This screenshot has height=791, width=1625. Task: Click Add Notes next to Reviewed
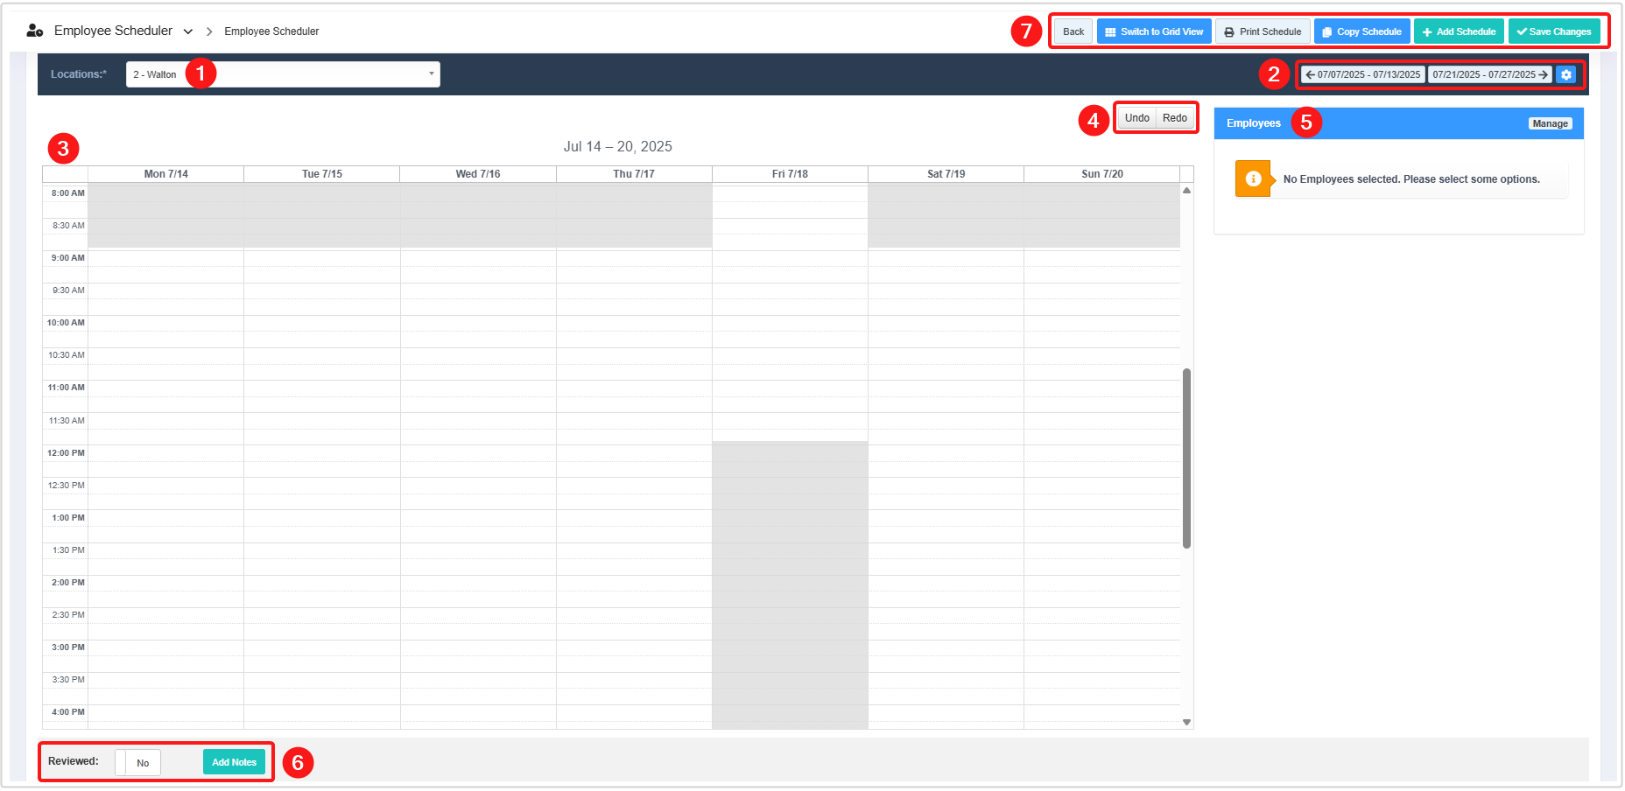(x=234, y=762)
